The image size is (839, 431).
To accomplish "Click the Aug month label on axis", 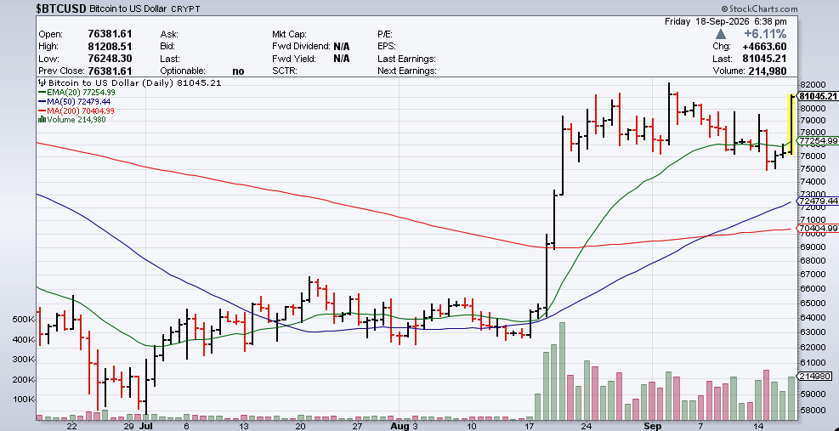I will pos(400,427).
